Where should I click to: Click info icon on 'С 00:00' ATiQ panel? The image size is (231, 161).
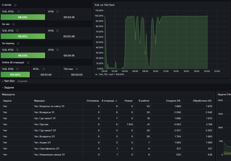pos(57,12)
